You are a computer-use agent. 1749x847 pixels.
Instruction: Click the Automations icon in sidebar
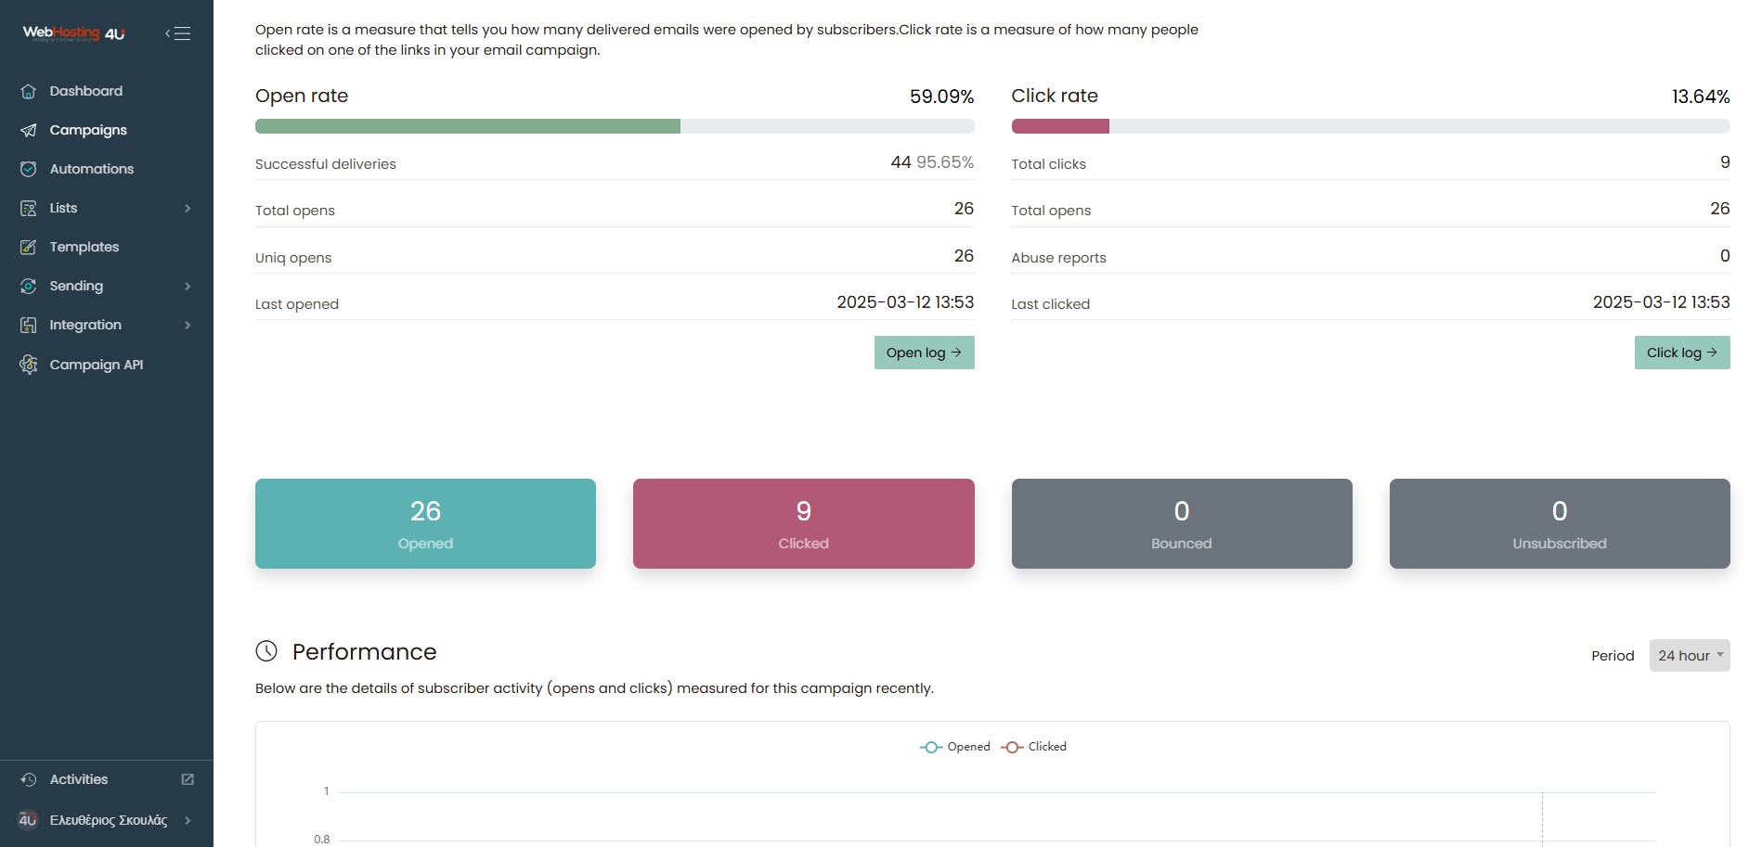point(29,169)
